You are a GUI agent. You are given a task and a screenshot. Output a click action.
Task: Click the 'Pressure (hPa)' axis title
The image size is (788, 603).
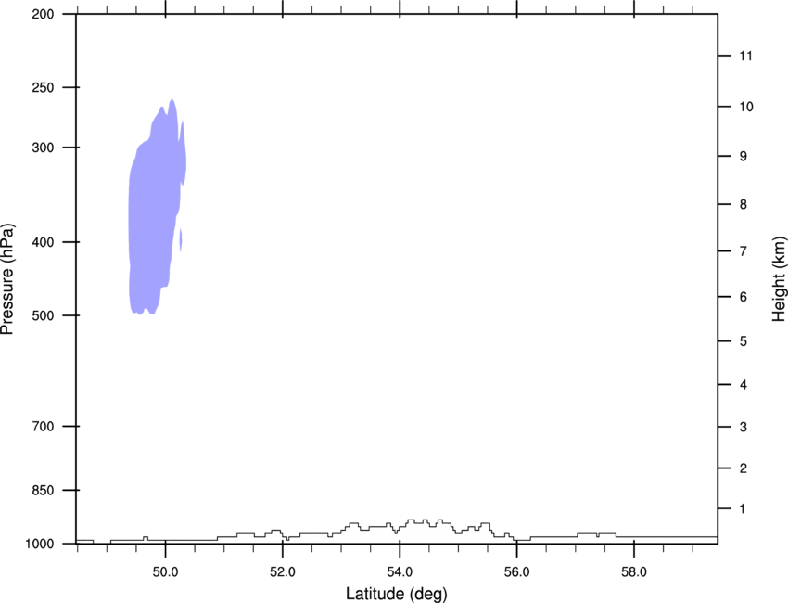click(7, 278)
